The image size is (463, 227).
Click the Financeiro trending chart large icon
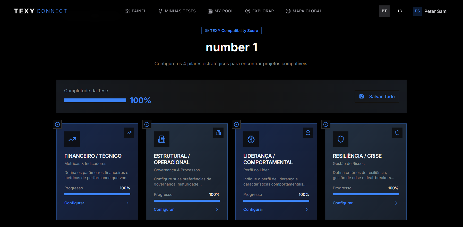click(x=72, y=139)
